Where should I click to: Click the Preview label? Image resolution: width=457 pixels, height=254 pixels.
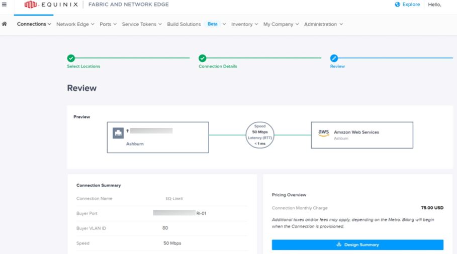coord(81,116)
